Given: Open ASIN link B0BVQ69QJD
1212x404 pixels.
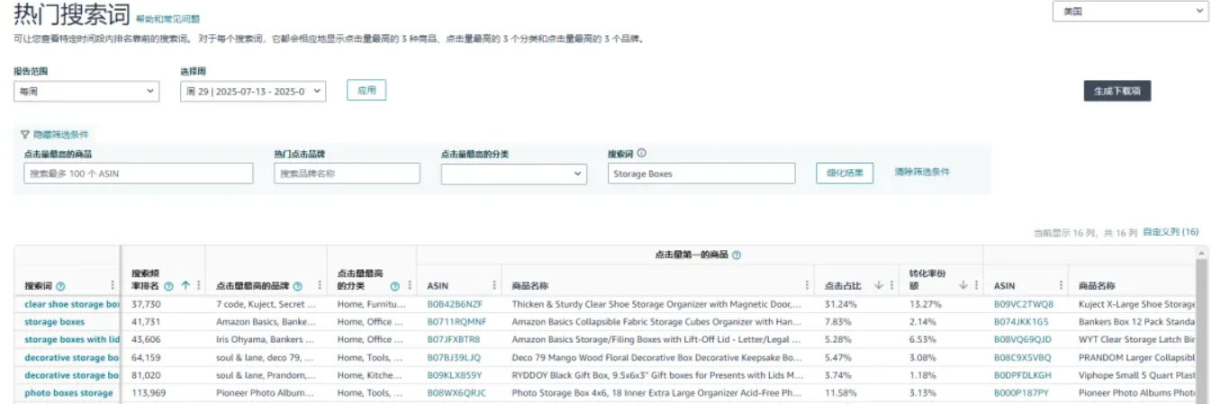Looking at the screenshot, I should coord(1022,339).
